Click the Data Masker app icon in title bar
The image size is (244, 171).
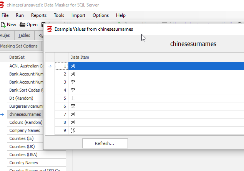[3, 5]
